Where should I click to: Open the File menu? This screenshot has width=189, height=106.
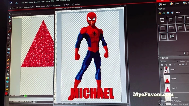tap(23, 3)
